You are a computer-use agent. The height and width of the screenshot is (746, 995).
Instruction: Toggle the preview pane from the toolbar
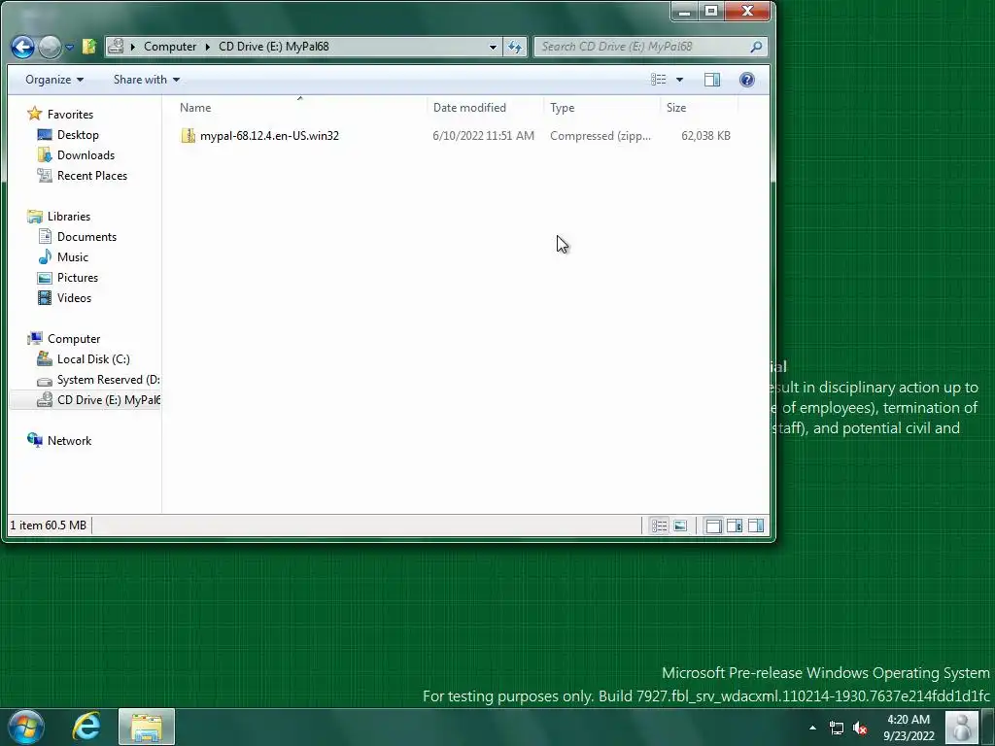tap(712, 80)
